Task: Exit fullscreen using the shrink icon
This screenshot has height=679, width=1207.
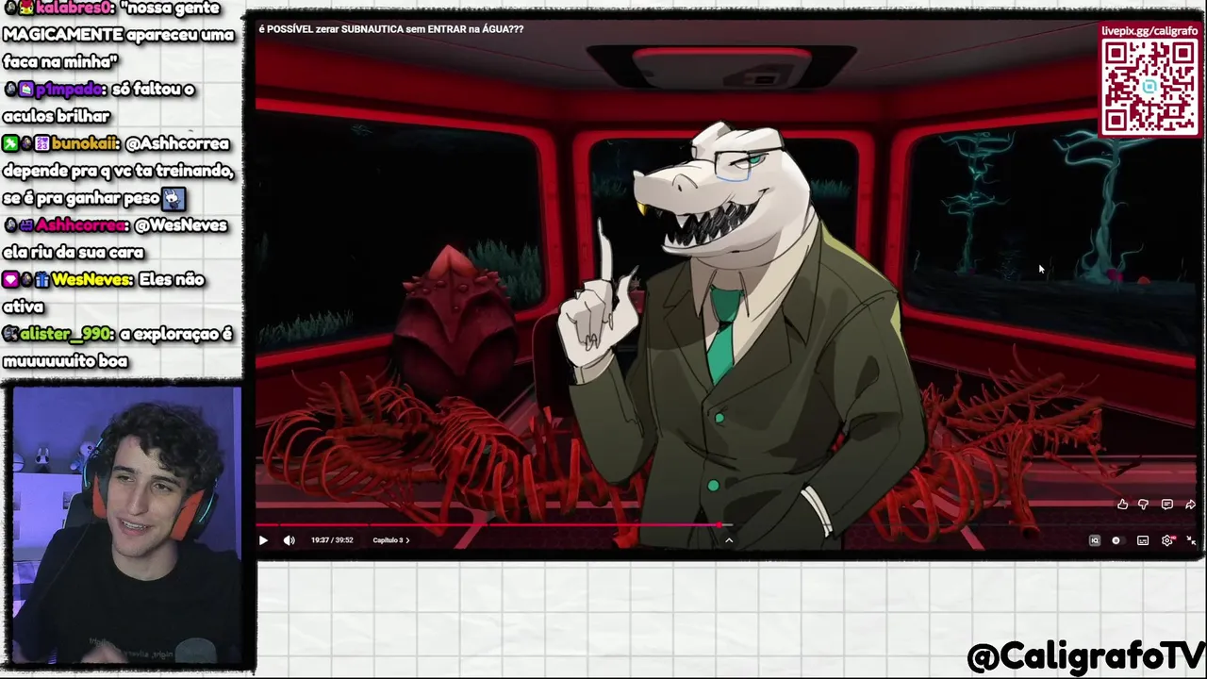Action: point(1191,540)
